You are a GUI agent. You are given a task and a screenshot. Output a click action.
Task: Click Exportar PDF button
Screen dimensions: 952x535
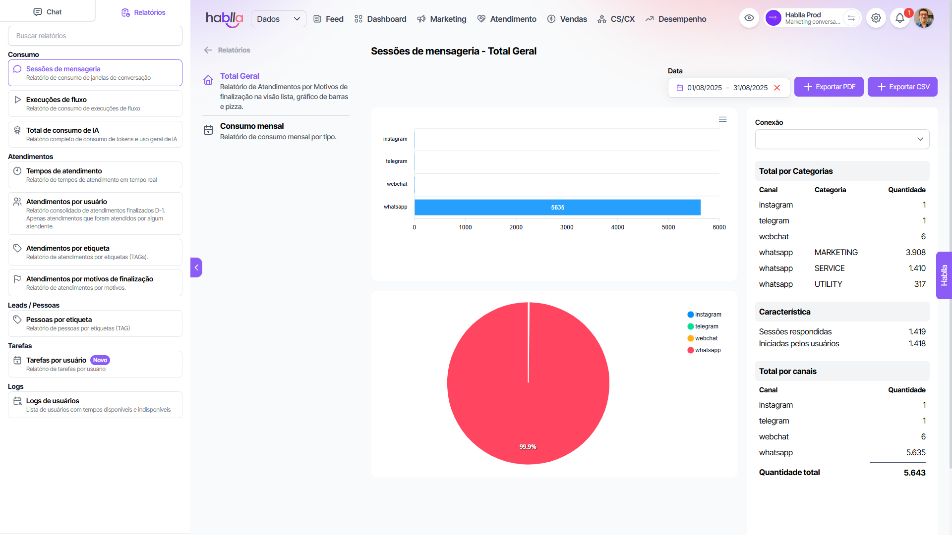pos(829,87)
